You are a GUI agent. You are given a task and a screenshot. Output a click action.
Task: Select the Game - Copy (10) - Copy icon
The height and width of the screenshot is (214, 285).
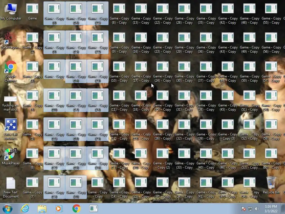(119, 72)
